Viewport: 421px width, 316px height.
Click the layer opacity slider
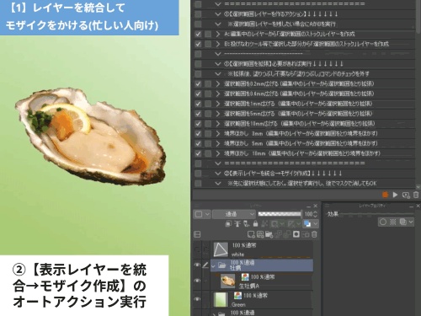[x=280, y=214]
